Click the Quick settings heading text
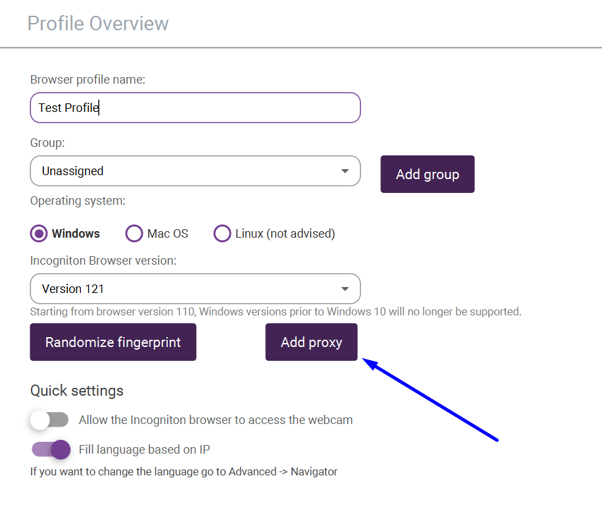 point(77,390)
